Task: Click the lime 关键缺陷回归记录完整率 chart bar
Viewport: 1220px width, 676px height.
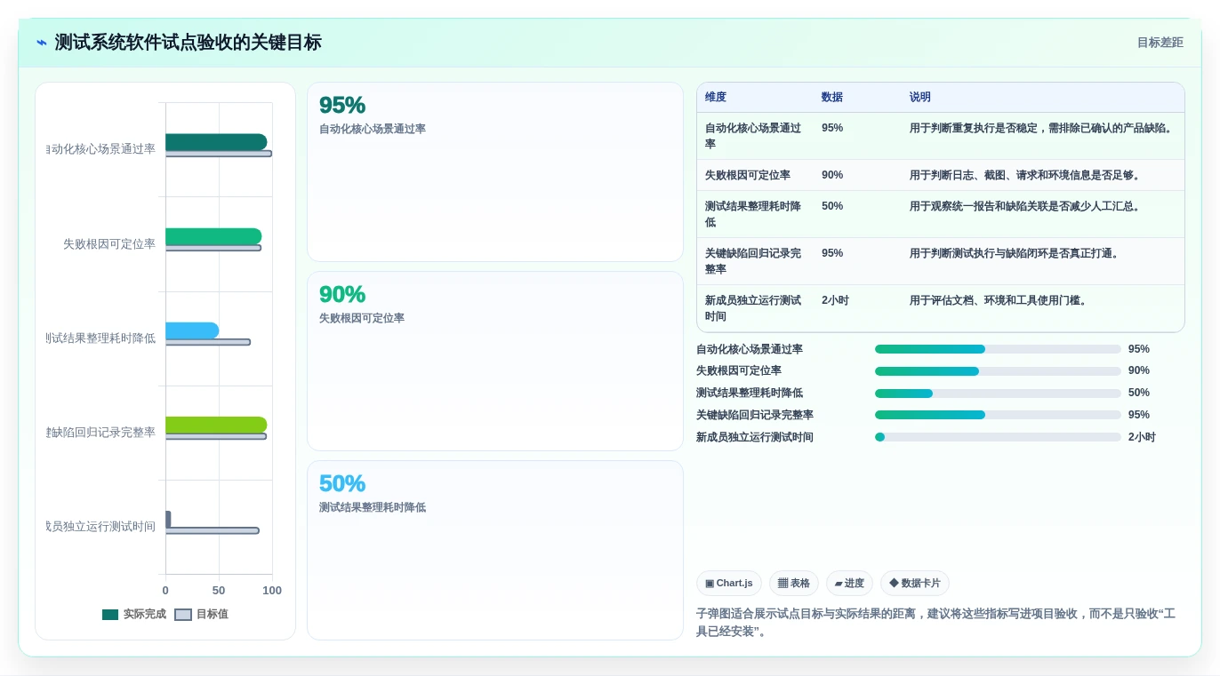Action: [x=216, y=425]
